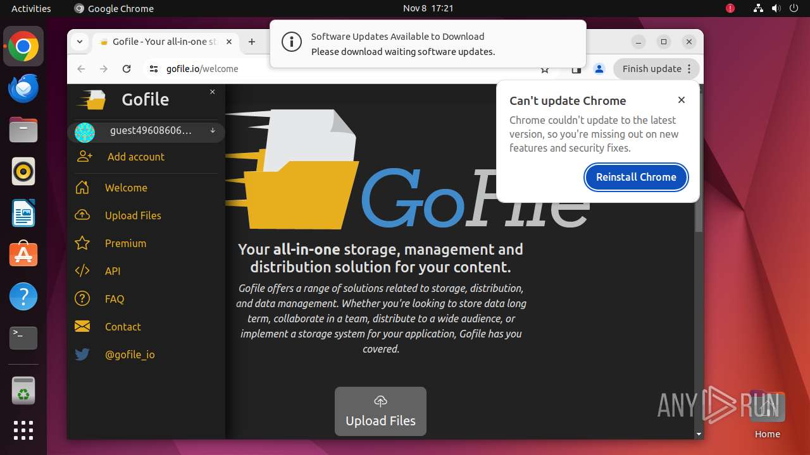Go back in Chrome history
Image resolution: width=810 pixels, height=455 pixels.
pos(81,69)
